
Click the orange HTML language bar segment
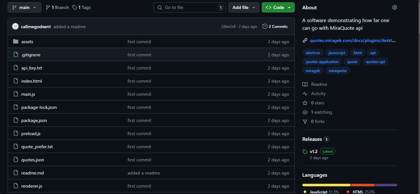[x=363, y=185]
